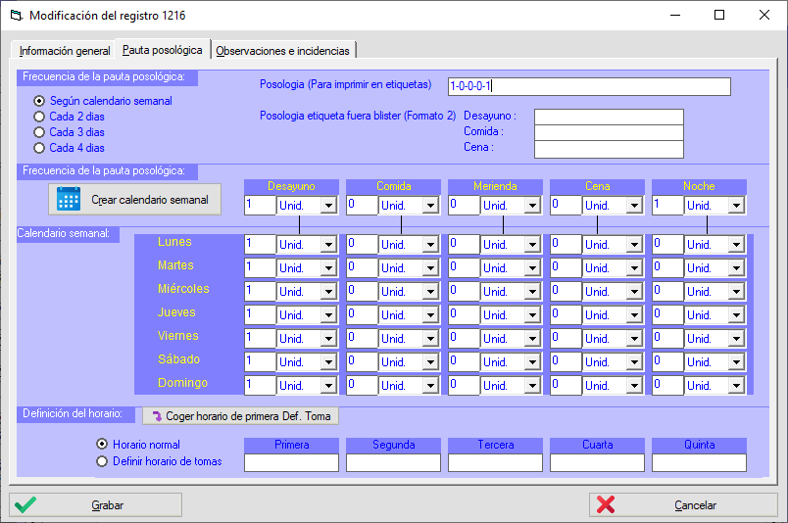
Task: Click the red X Cancelar icon
Action: (x=606, y=505)
